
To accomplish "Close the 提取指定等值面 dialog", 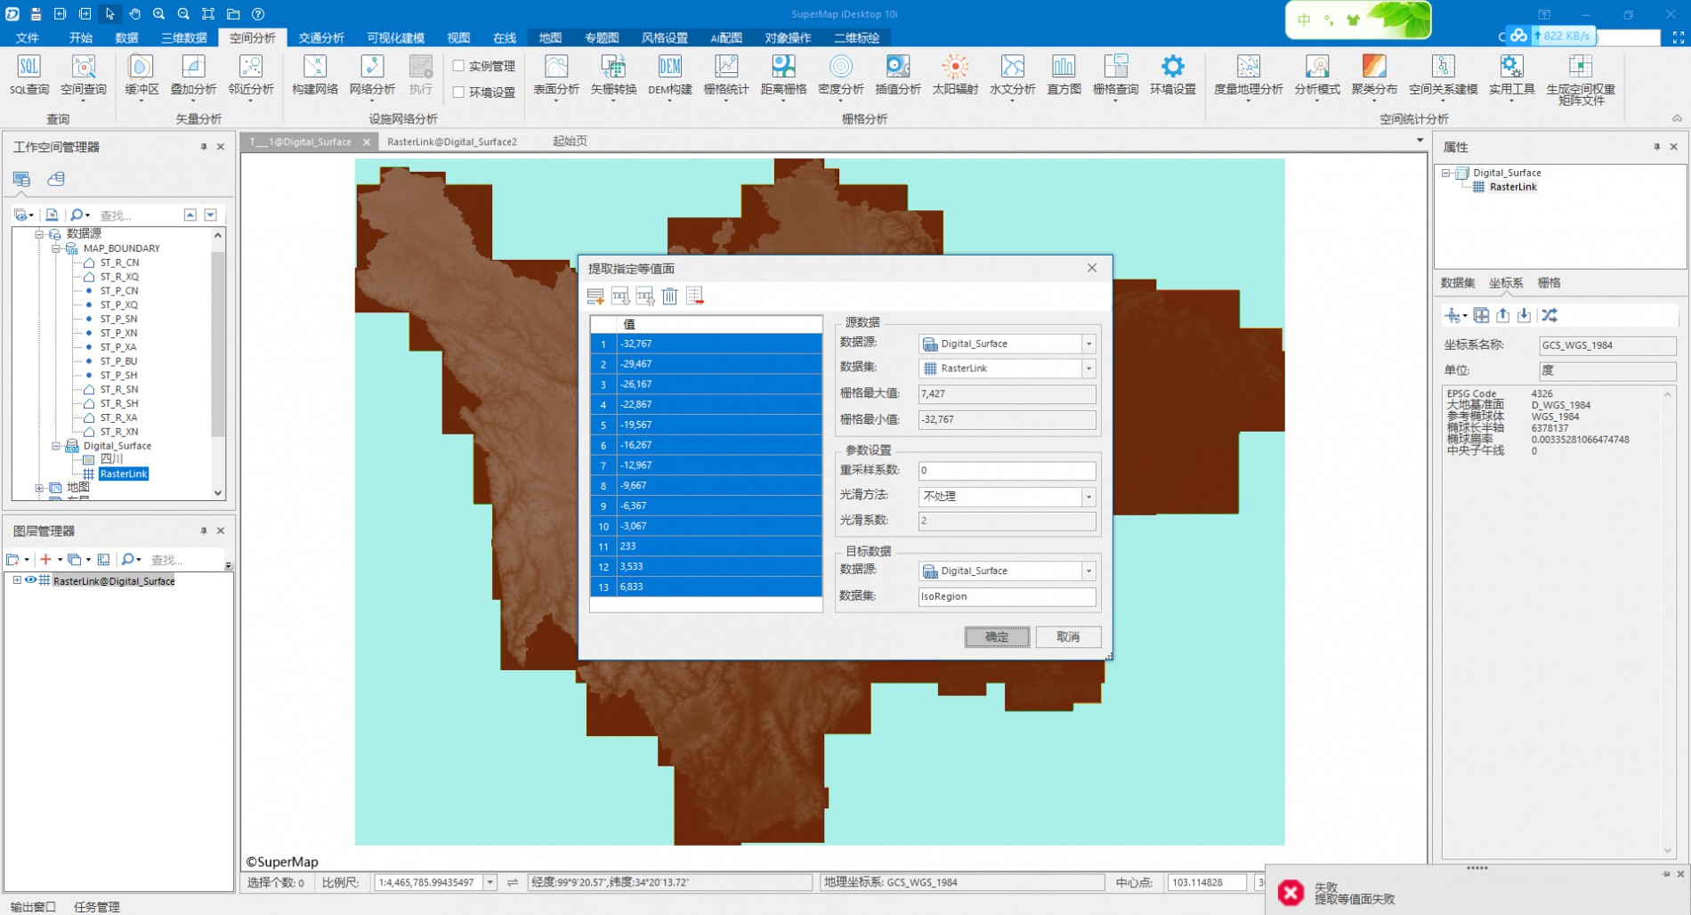I will coord(1092,268).
